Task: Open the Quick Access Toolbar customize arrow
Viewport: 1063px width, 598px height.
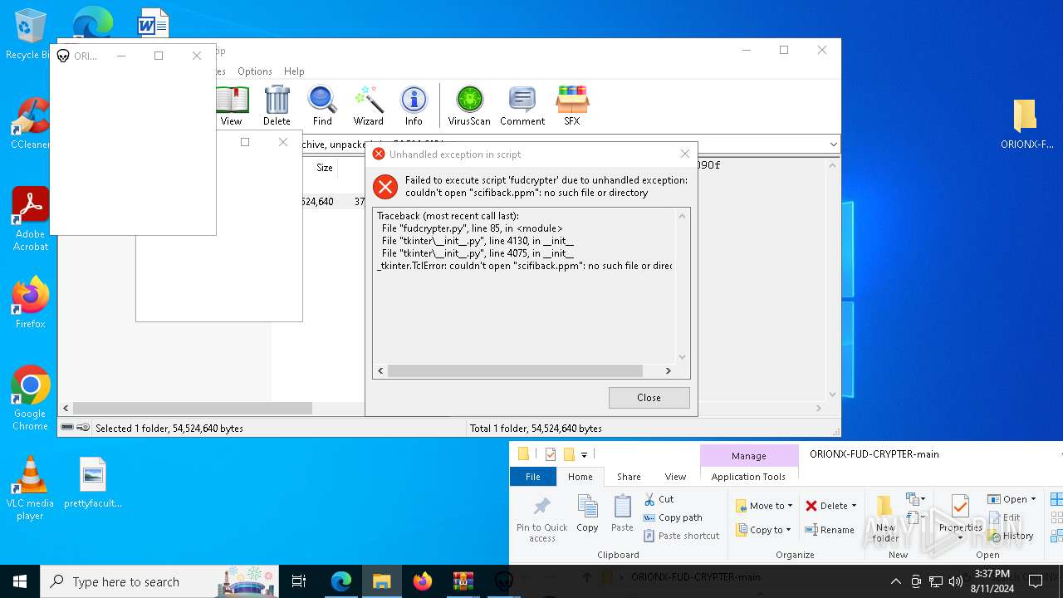Action: 584,454
